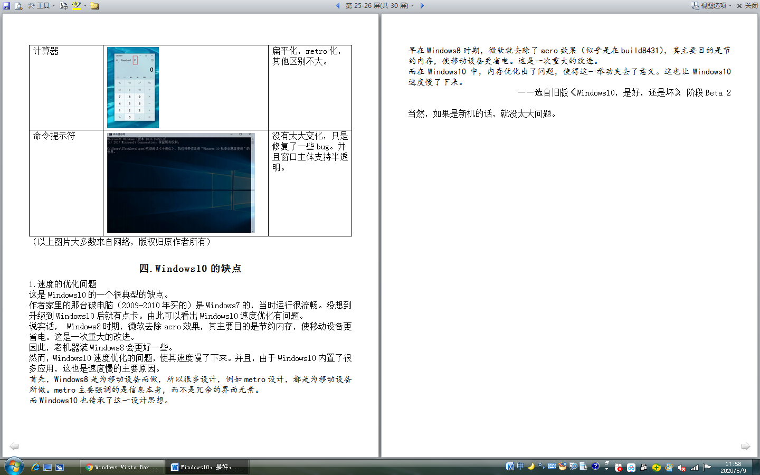Click the Save icon in the reading toolbar

[x=6, y=6]
